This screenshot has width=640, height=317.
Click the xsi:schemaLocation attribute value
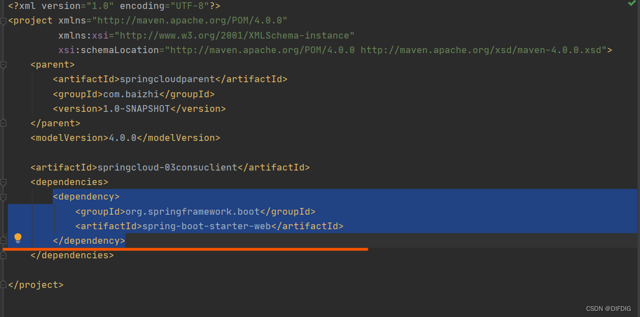pos(385,50)
